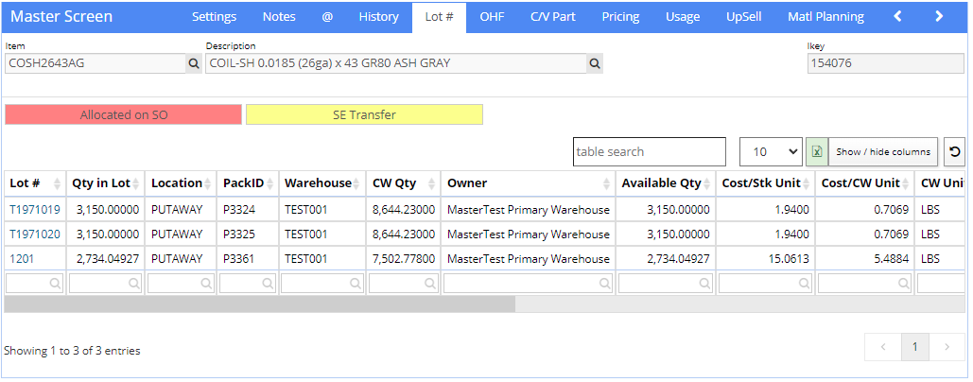This screenshot has width=973, height=382.
Task: Click the SE Transfer yellow legend swatch
Action: pos(364,114)
